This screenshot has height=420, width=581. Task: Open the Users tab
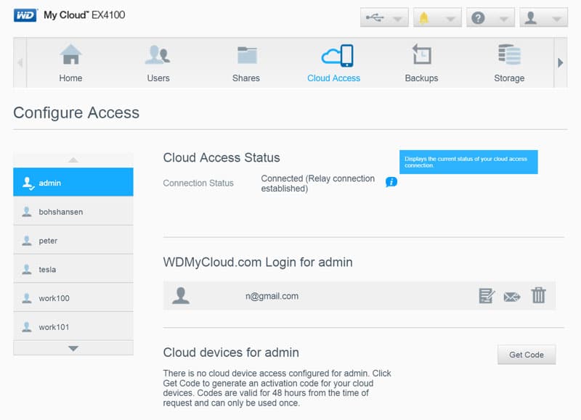158,63
